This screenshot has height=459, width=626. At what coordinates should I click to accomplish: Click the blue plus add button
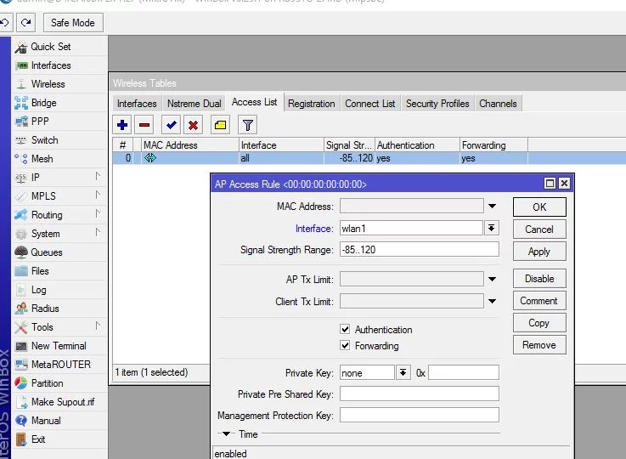pos(122,125)
